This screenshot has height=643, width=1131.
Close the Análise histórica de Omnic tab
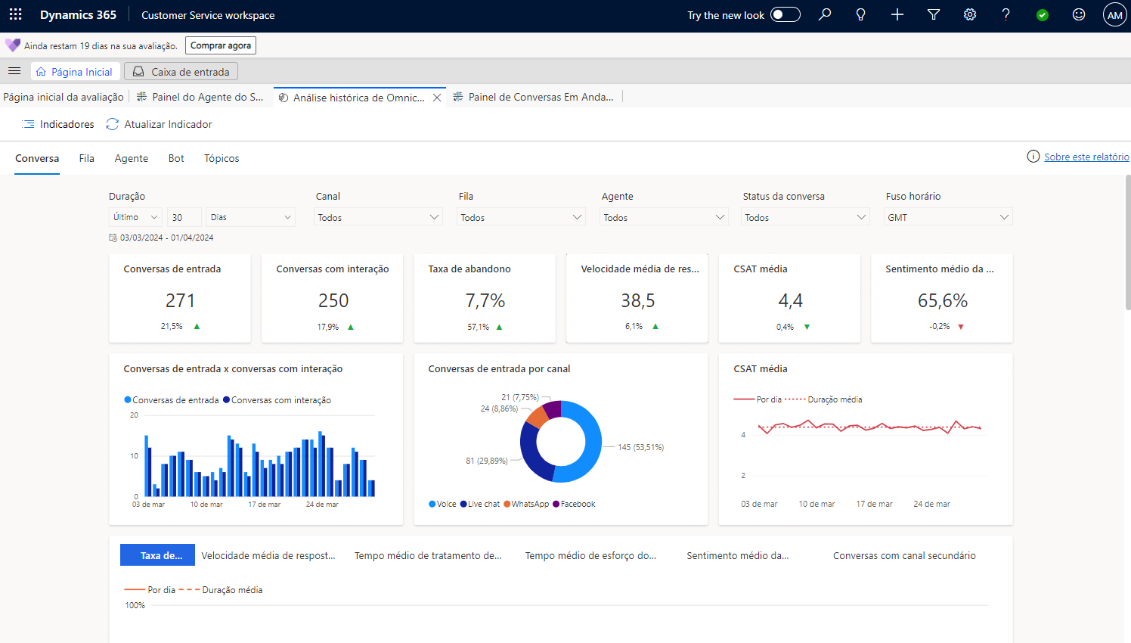click(x=437, y=98)
